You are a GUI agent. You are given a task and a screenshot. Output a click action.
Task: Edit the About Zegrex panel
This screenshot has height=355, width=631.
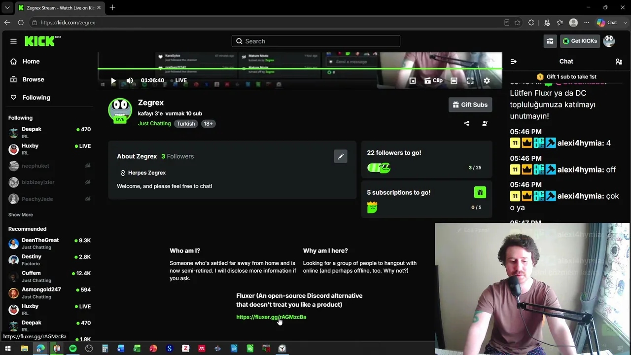click(x=341, y=156)
